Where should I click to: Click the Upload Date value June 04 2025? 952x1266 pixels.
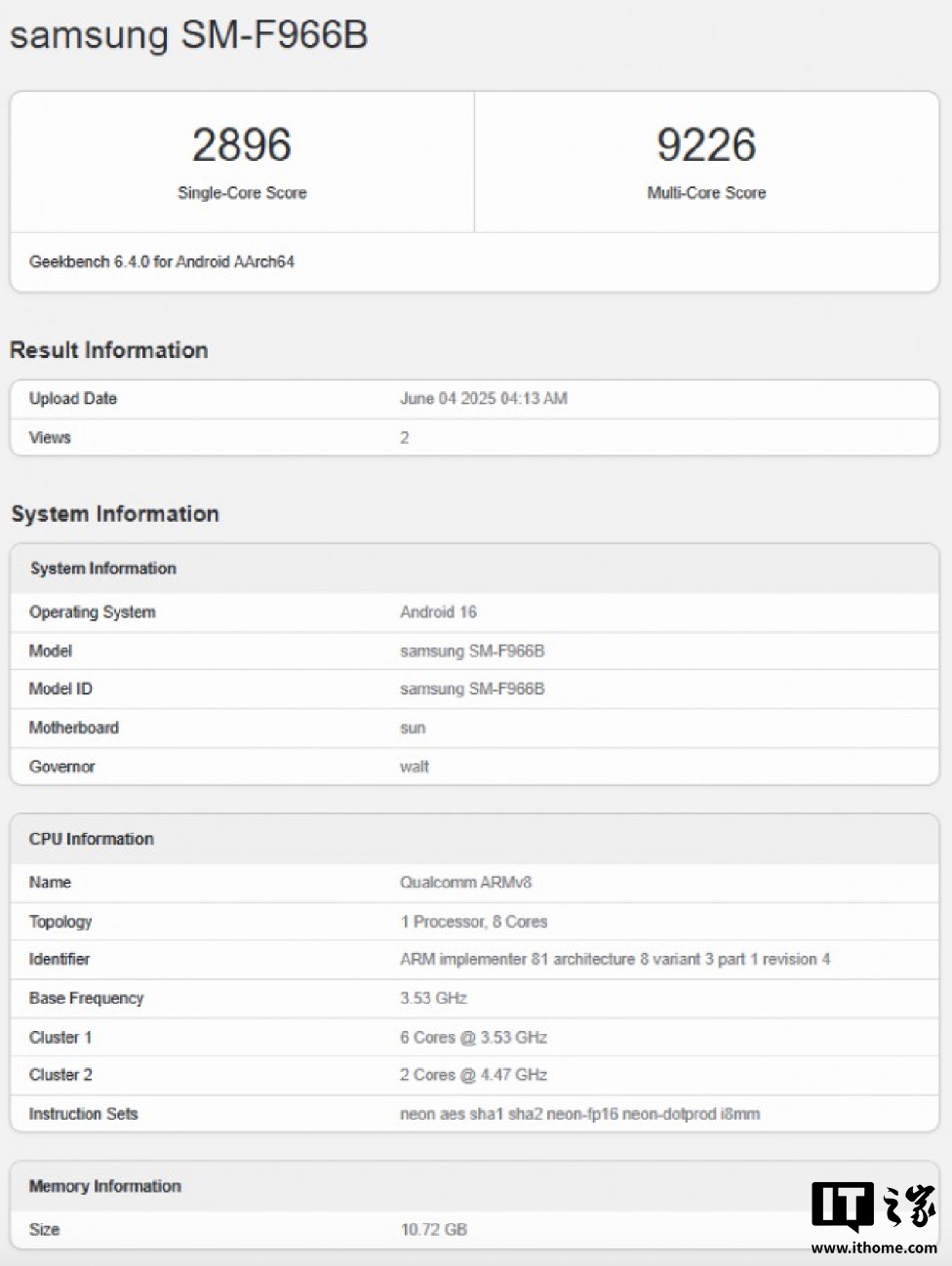coord(483,398)
